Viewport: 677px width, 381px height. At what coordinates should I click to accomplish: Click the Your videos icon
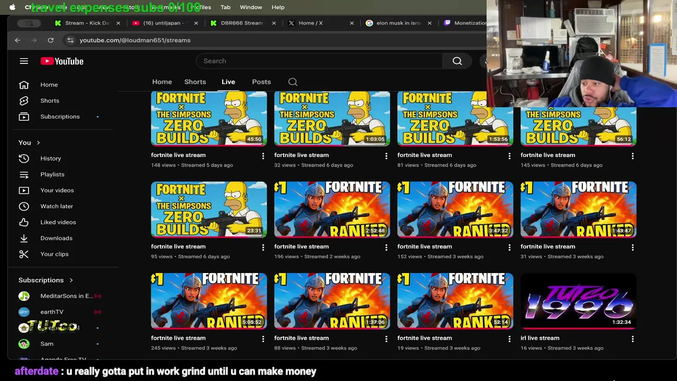coord(24,190)
